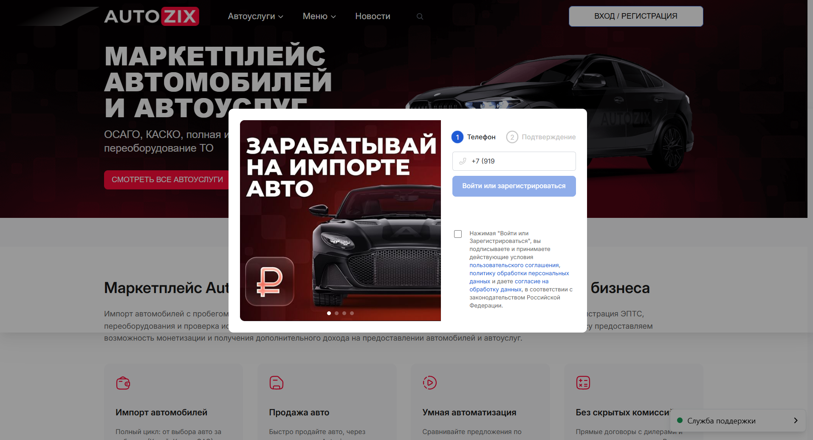This screenshot has width=813, height=440.
Task: Open the пользовательского соглашения link
Action: pyautogui.click(x=514, y=265)
